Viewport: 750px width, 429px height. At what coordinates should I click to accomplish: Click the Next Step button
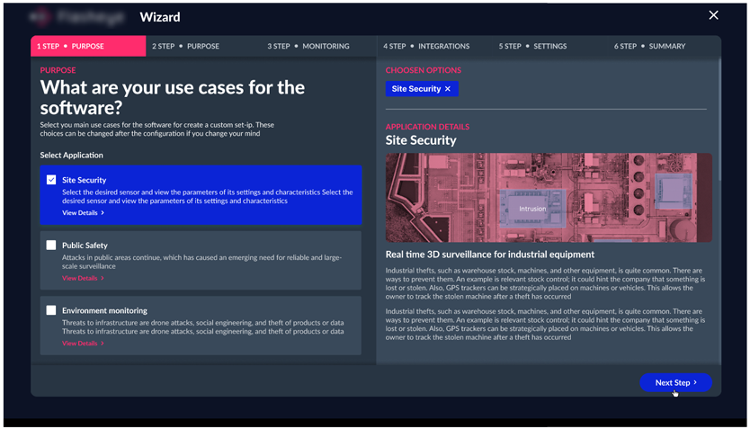click(x=675, y=382)
